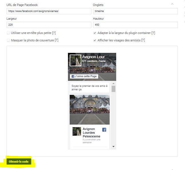Click the scrollbar thumb in the page preview

(x=113, y=89)
